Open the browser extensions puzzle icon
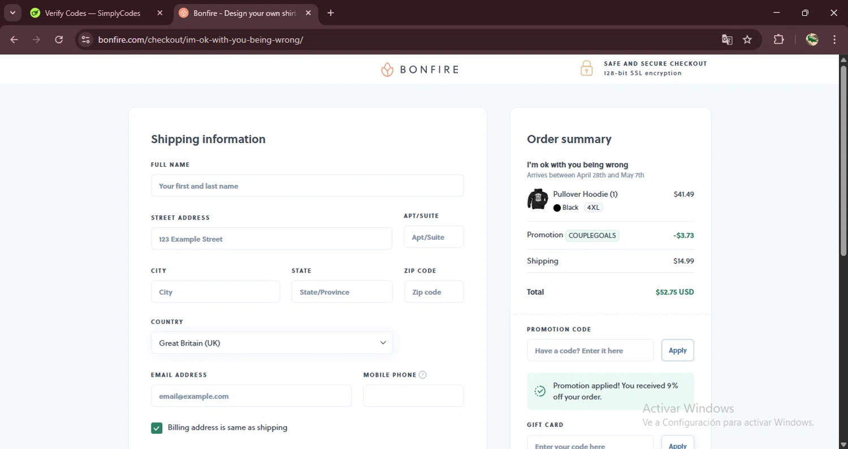The image size is (848, 449). click(778, 40)
